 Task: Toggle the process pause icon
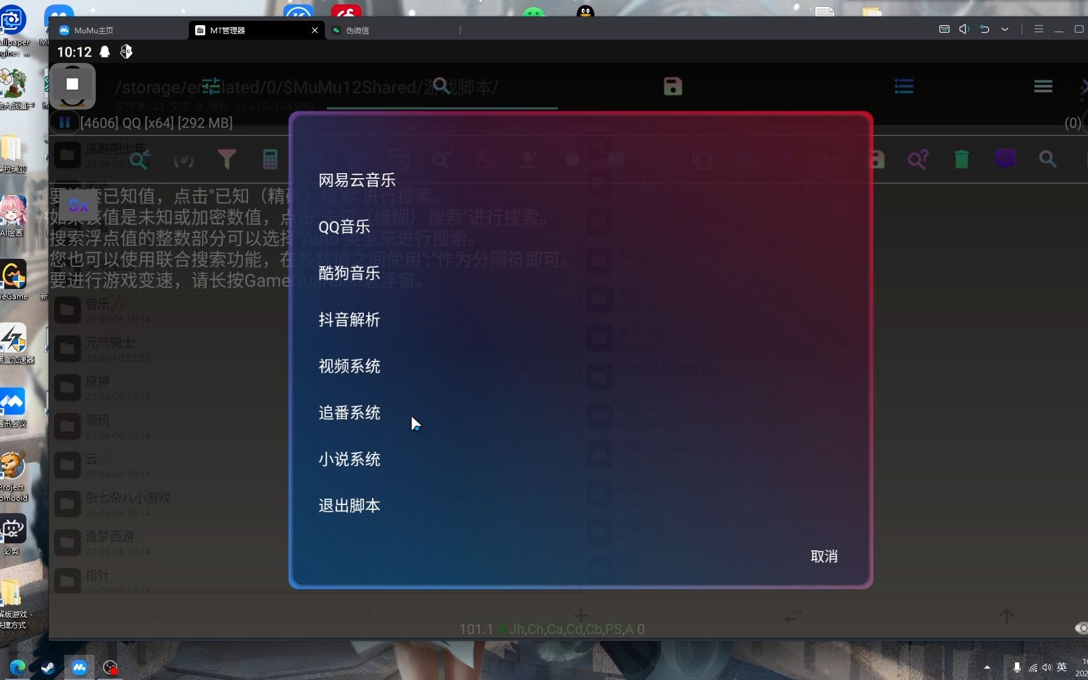click(x=64, y=122)
